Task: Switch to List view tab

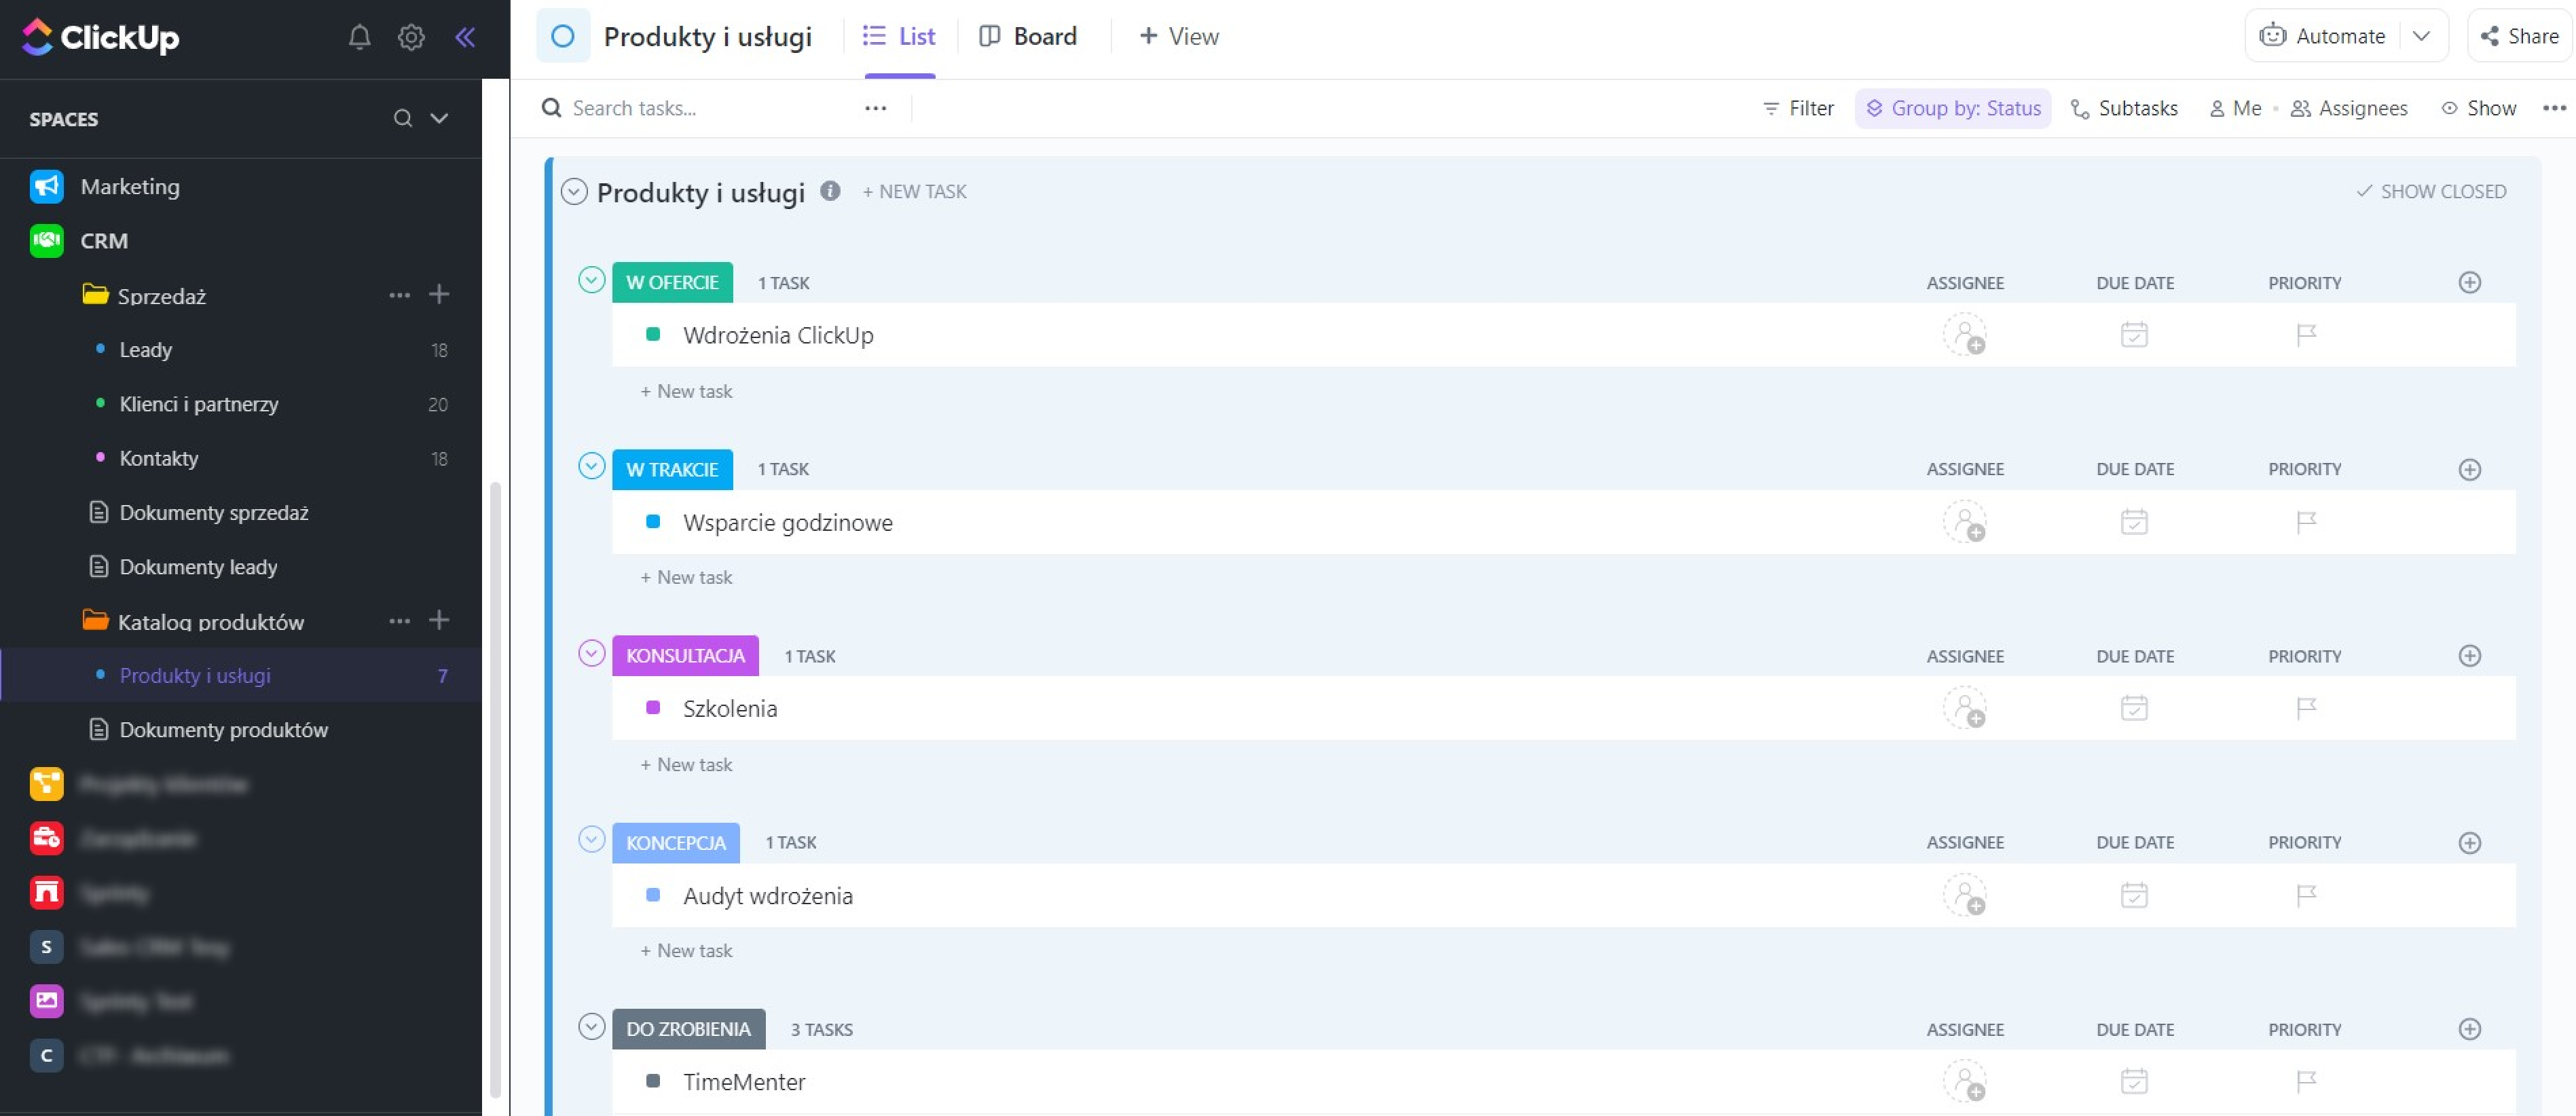Action: 899,36
